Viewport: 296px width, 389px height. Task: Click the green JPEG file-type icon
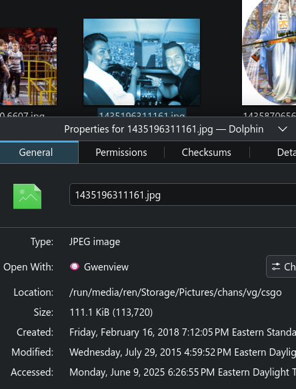click(x=27, y=196)
